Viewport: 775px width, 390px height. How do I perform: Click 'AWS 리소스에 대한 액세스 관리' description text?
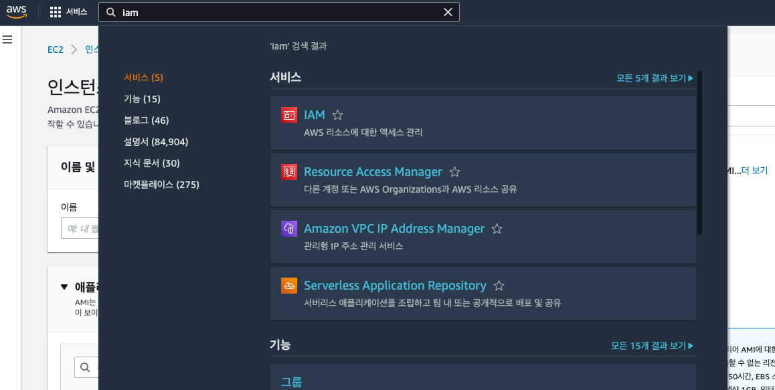[x=363, y=132]
